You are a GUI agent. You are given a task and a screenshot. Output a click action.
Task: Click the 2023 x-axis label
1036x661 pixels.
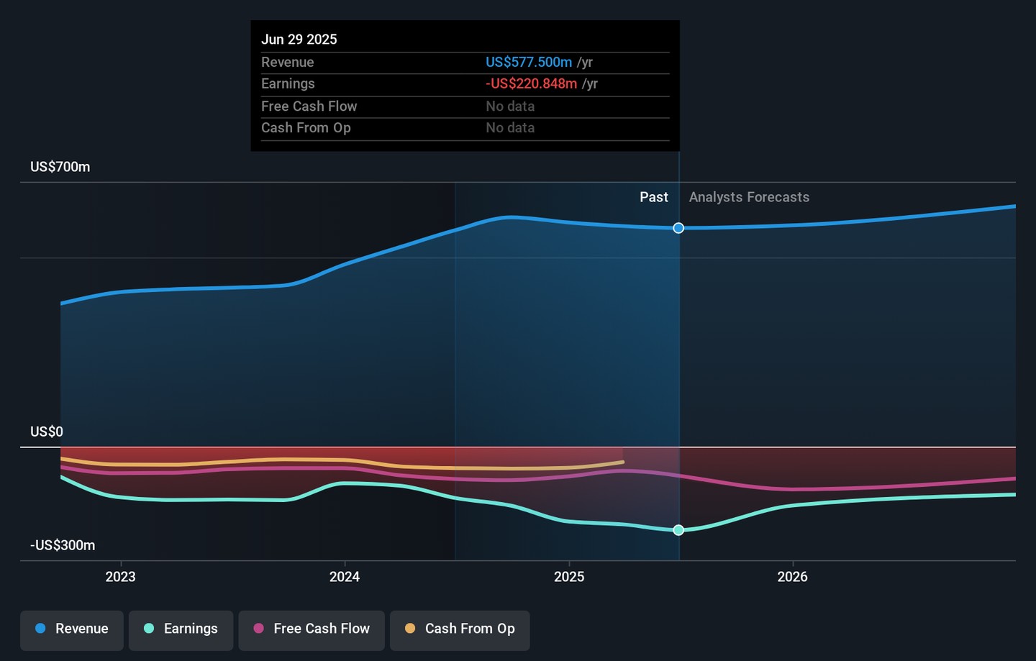tap(120, 577)
